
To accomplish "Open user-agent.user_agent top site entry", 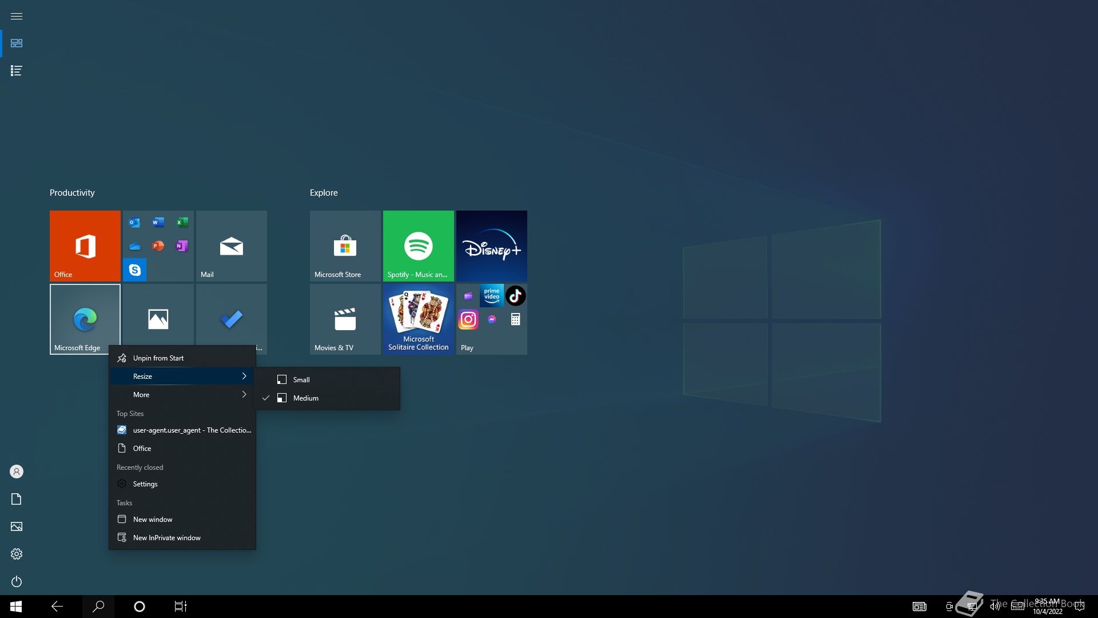I will coord(182,430).
